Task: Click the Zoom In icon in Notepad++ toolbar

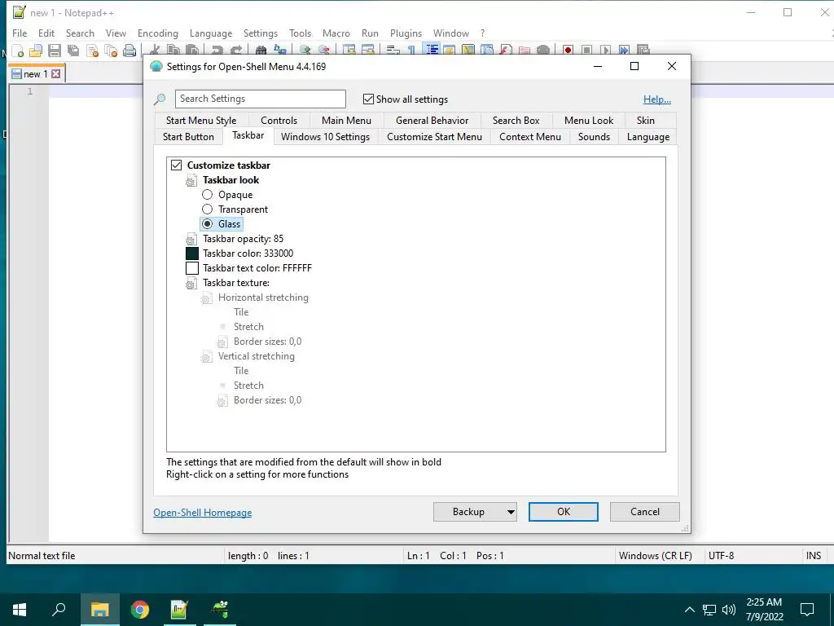Action: [305, 50]
